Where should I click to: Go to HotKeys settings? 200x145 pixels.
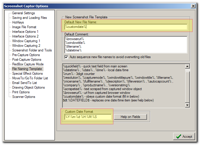[18, 22]
